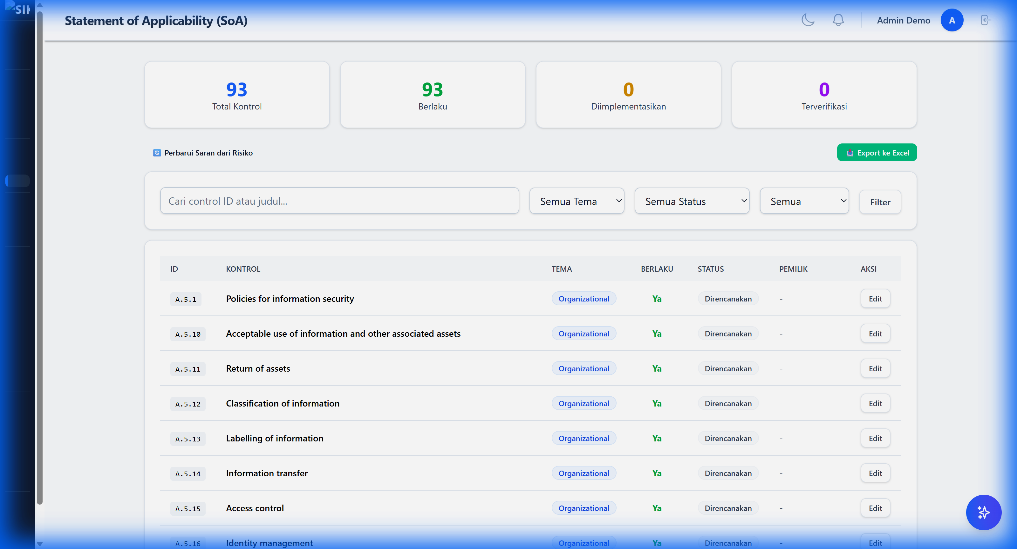Click the refresh icon beside Perbarui Saran dari Risiko

click(x=157, y=153)
